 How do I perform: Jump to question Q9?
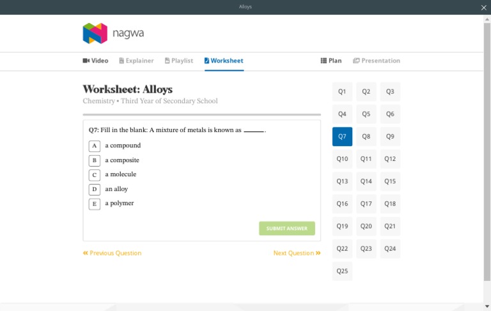pyautogui.click(x=390, y=137)
